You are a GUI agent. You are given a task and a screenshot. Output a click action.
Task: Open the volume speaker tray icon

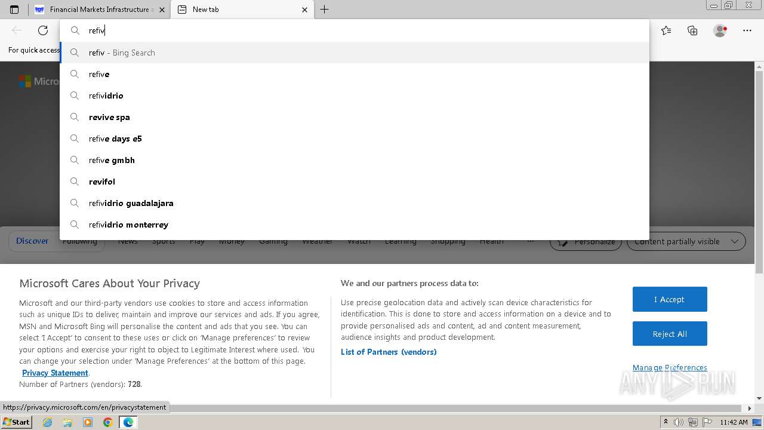click(x=679, y=422)
